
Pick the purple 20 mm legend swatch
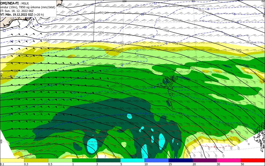point(205,160)
